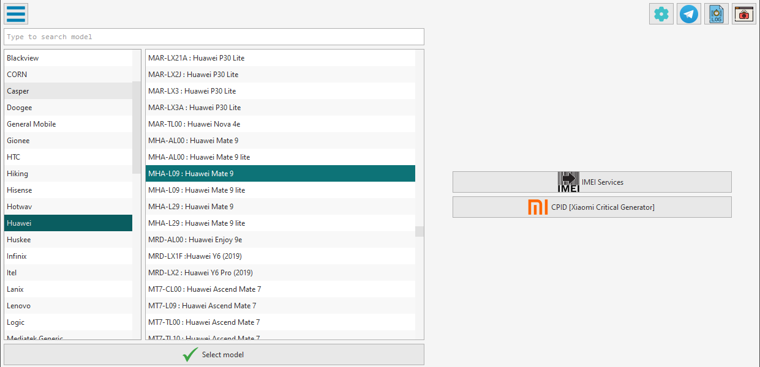This screenshot has height=367, width=760.
Task: Confirm with Select model button
Action: click(x=214, y=355)
